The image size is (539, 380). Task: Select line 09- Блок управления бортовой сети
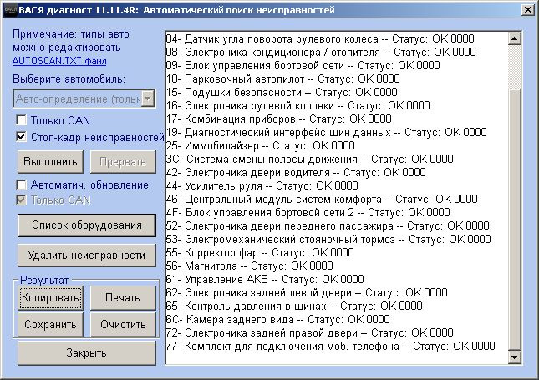303,66
